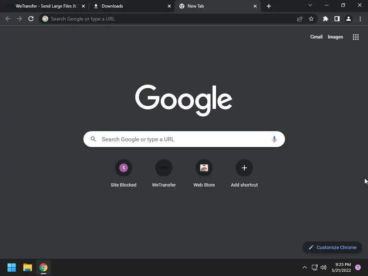368x276 pixels.
Task: Open the side panel icon
Action: tap(337, 19)
